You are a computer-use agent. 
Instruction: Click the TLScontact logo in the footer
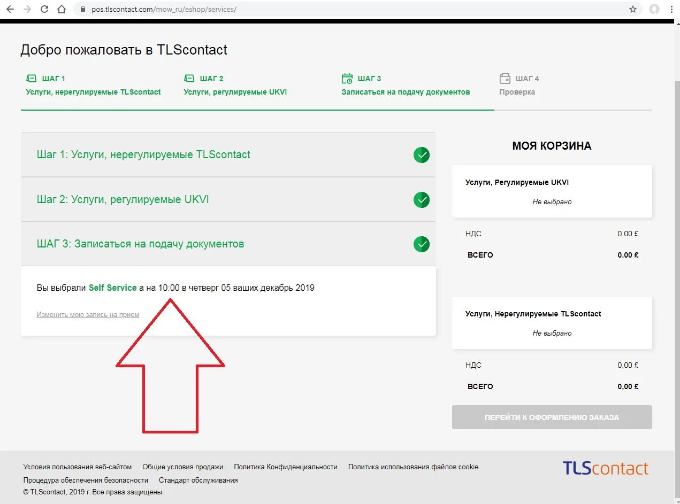605,469
